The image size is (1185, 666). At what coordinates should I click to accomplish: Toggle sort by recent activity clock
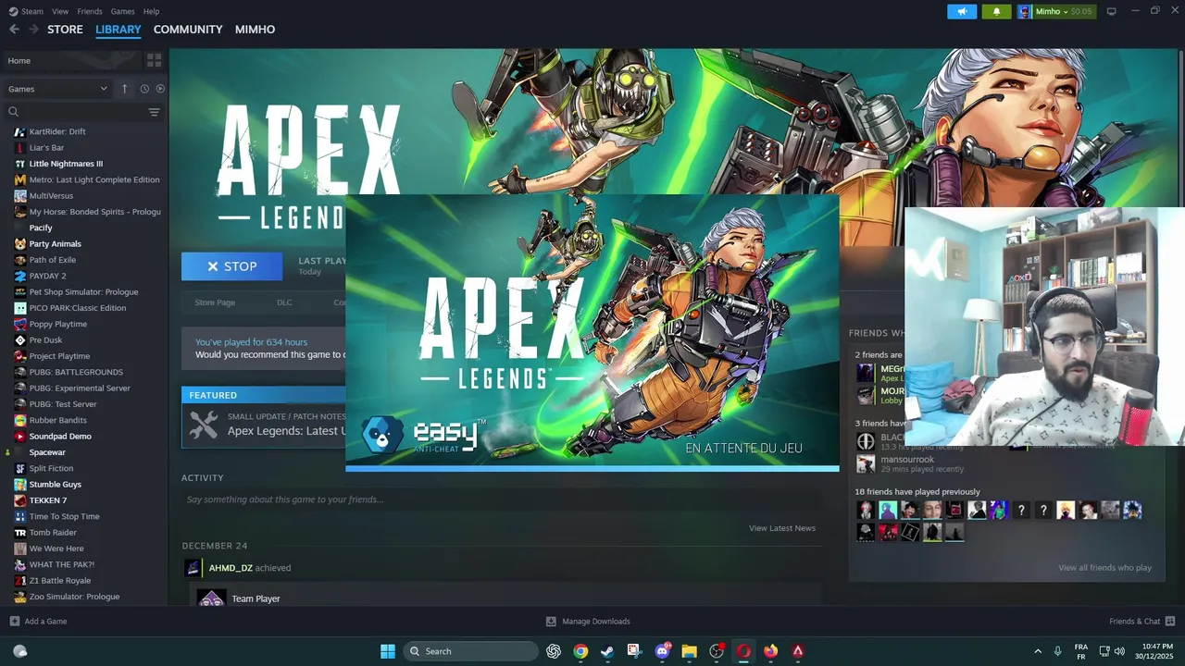[x=144, y=89]
